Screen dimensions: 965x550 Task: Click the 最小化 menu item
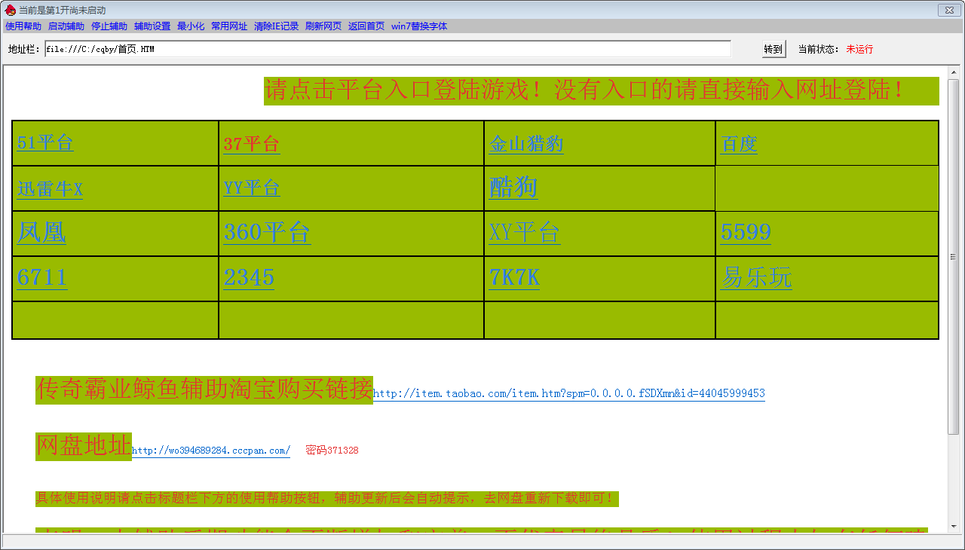[191, 26]
